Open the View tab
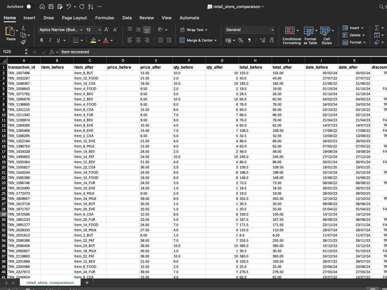 tap(166, 18)
